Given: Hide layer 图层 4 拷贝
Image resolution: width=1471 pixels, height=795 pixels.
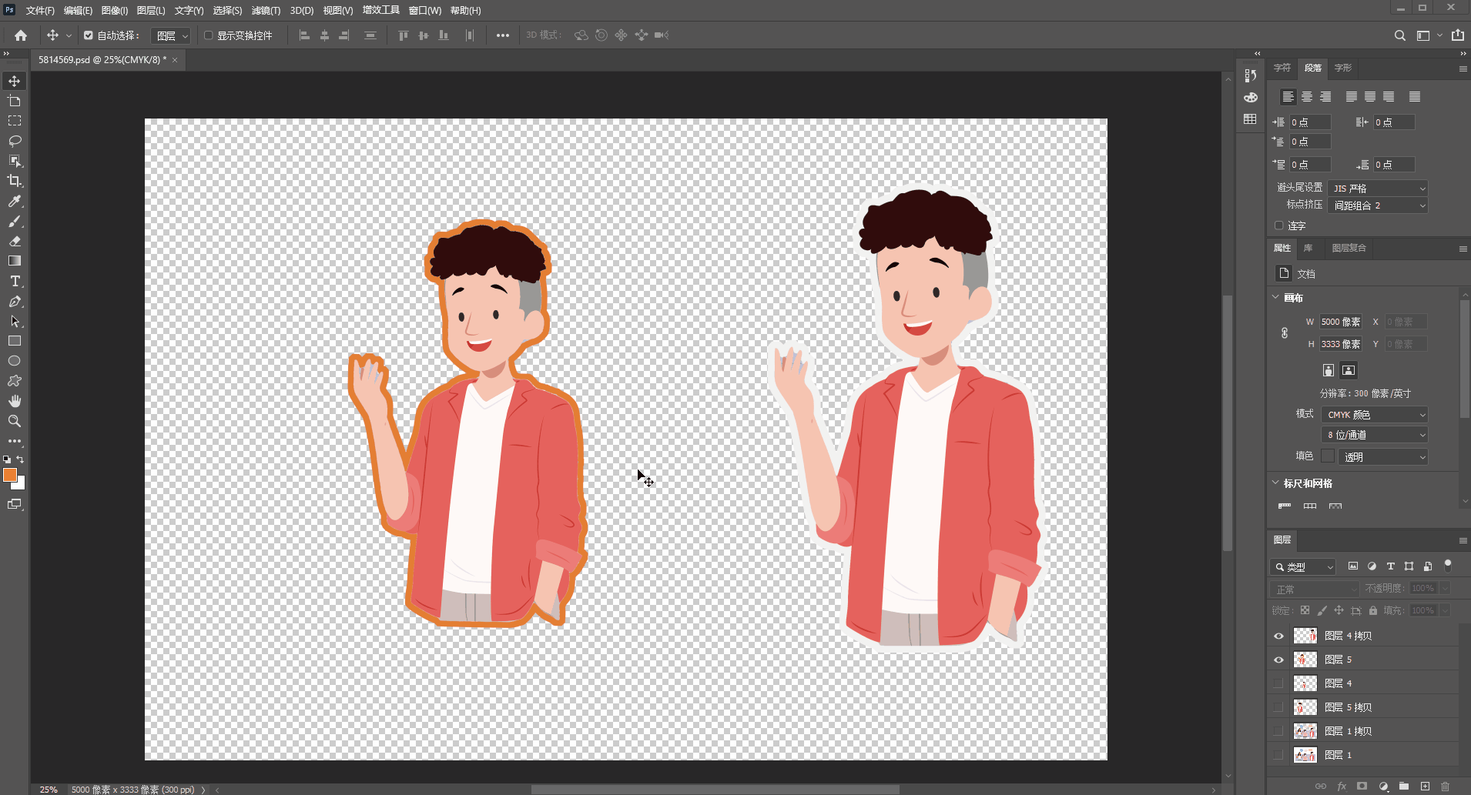Looking at the screenshot, I should (x=1279, y=636).
